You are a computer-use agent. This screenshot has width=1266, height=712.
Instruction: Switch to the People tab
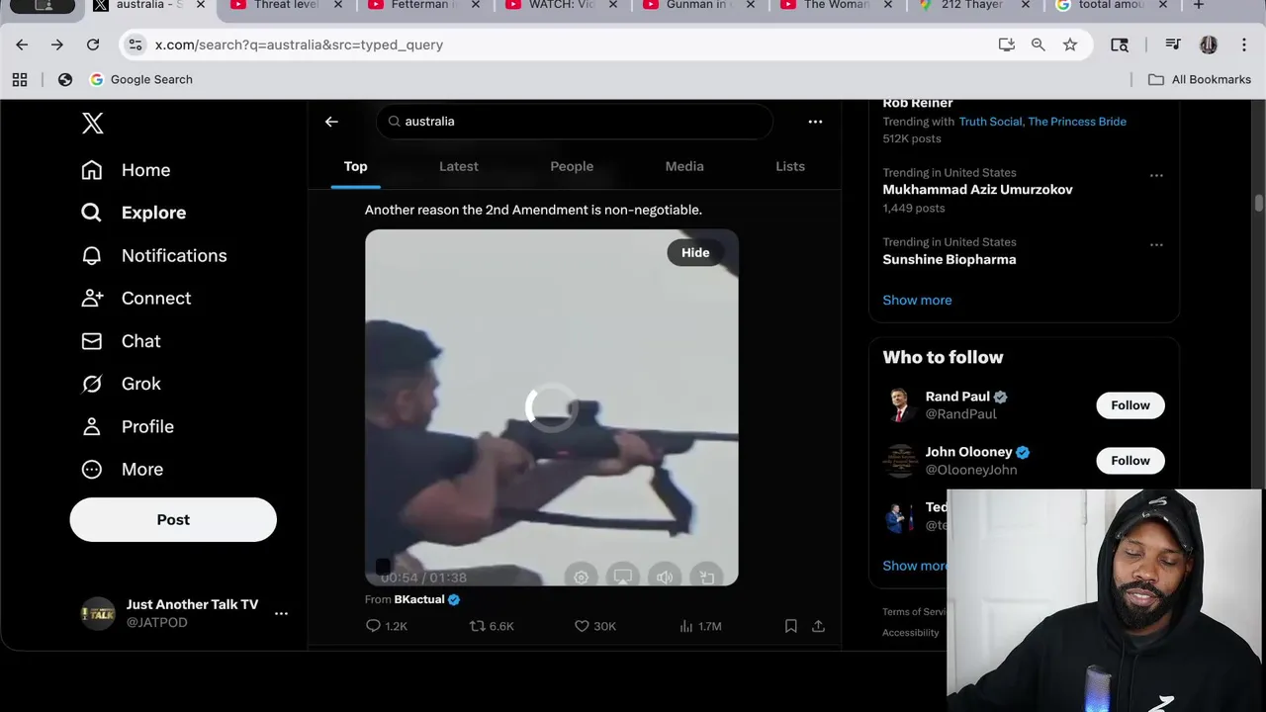[x=572, y=166]
